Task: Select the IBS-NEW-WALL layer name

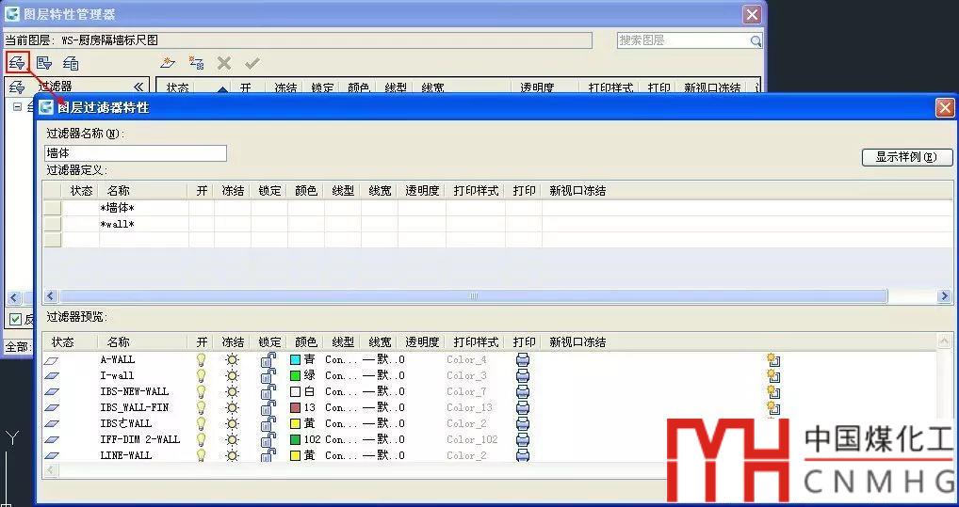Action: [134, 391]
